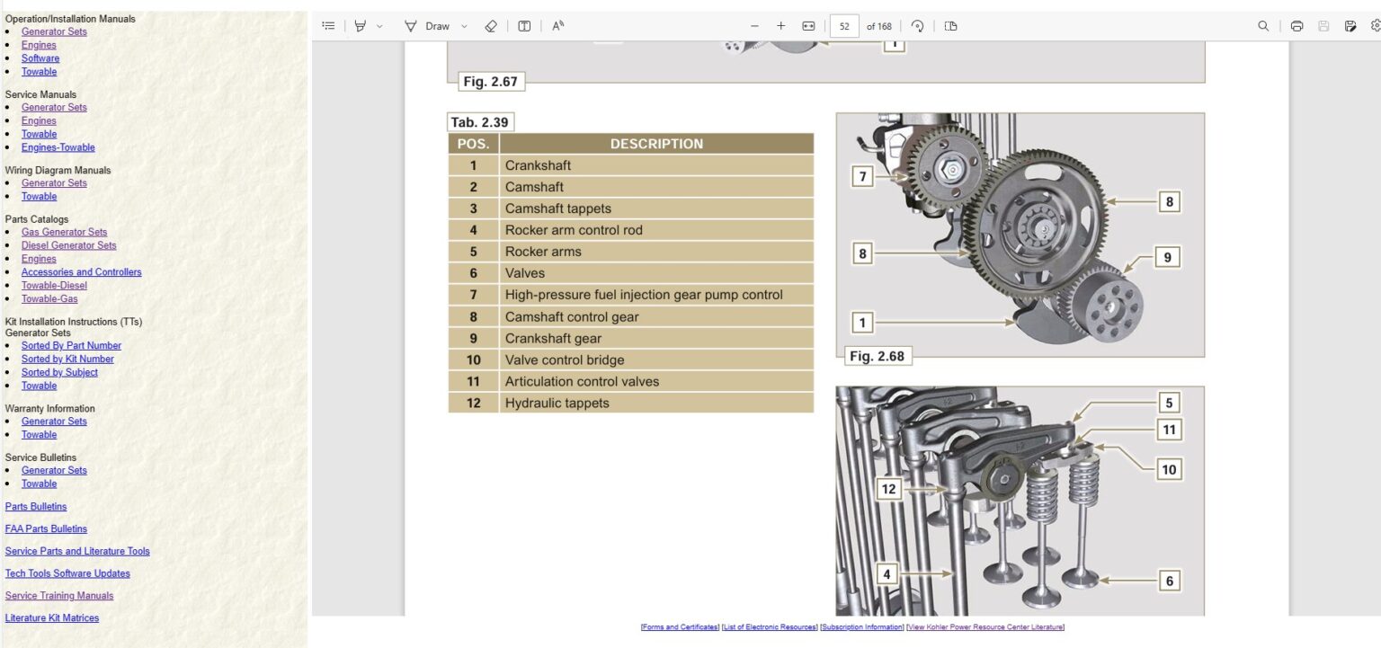Edit the current page number field
Screen dimensions: 1381x648
coord(843,25)
